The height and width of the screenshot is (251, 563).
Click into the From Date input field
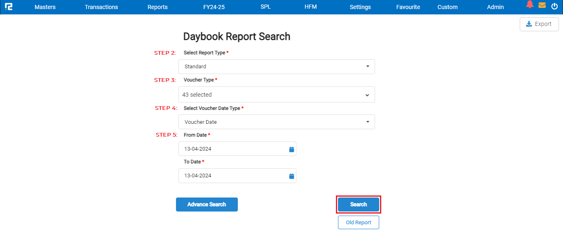[x=233, y=149]
